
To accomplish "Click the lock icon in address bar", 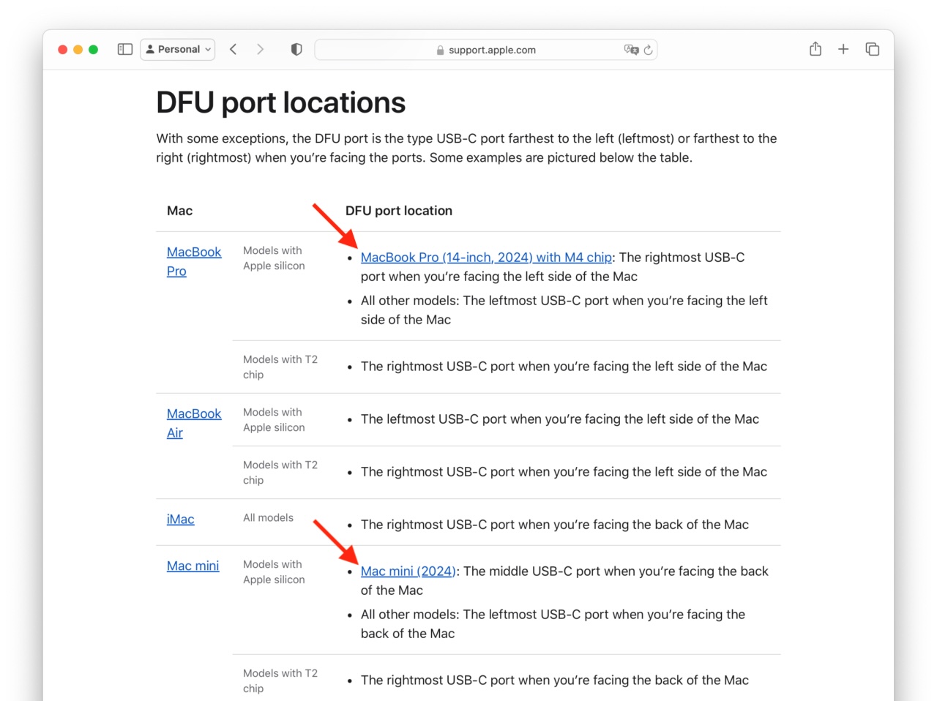I will click(x=440, y=50).
